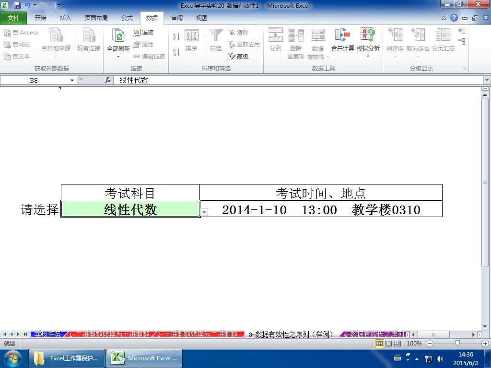Click the formula bar input showing 线性代数

click(x=297, y=80)
